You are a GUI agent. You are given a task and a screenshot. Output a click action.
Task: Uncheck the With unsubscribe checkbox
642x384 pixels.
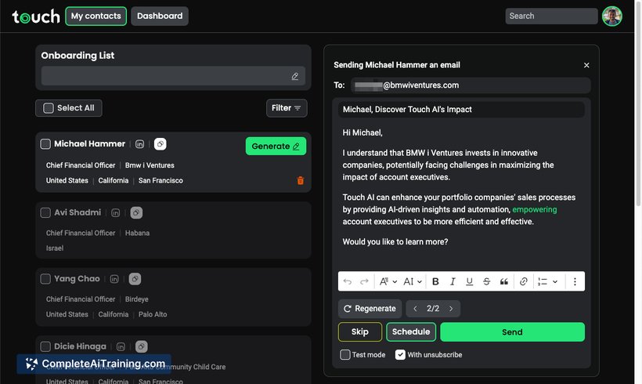click(400, 355)
